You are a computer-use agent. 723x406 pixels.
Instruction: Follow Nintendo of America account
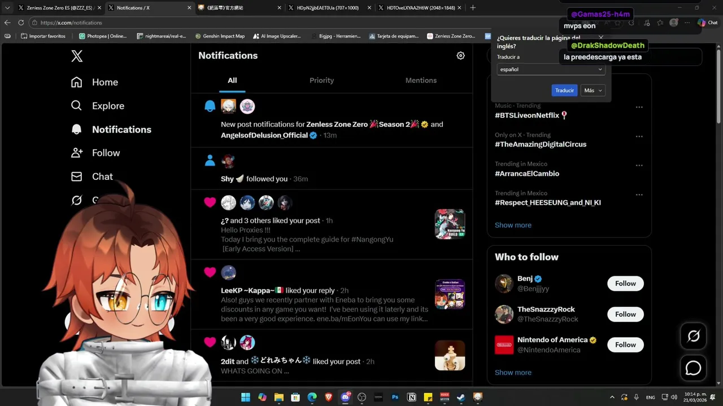coord(625,345)
